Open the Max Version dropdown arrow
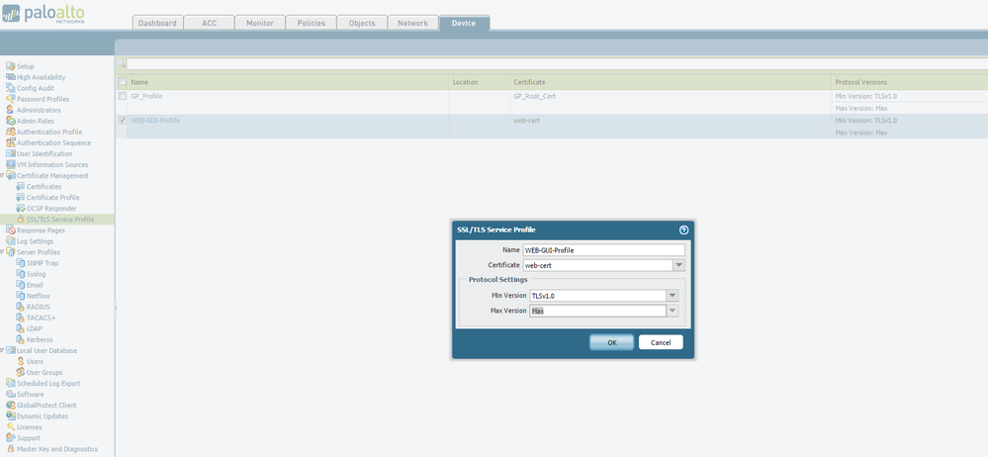 click(673, 311)
